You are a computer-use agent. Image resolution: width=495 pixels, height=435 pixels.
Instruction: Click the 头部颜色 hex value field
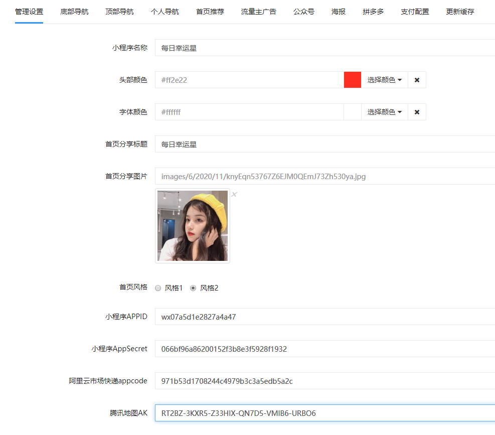249,80
